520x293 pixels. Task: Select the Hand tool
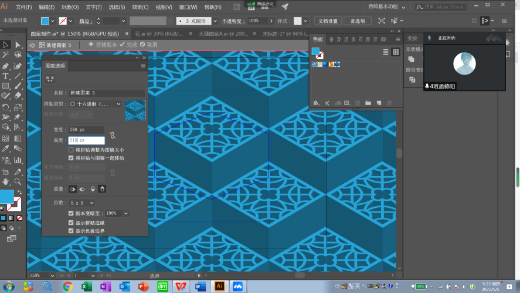(5, 182)
